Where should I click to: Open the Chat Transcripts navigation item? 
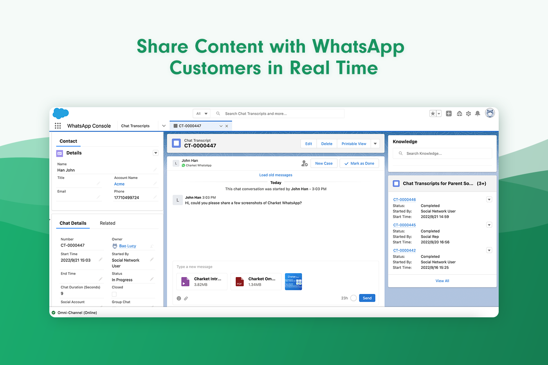pyautogui.click(x=135, y=126)
